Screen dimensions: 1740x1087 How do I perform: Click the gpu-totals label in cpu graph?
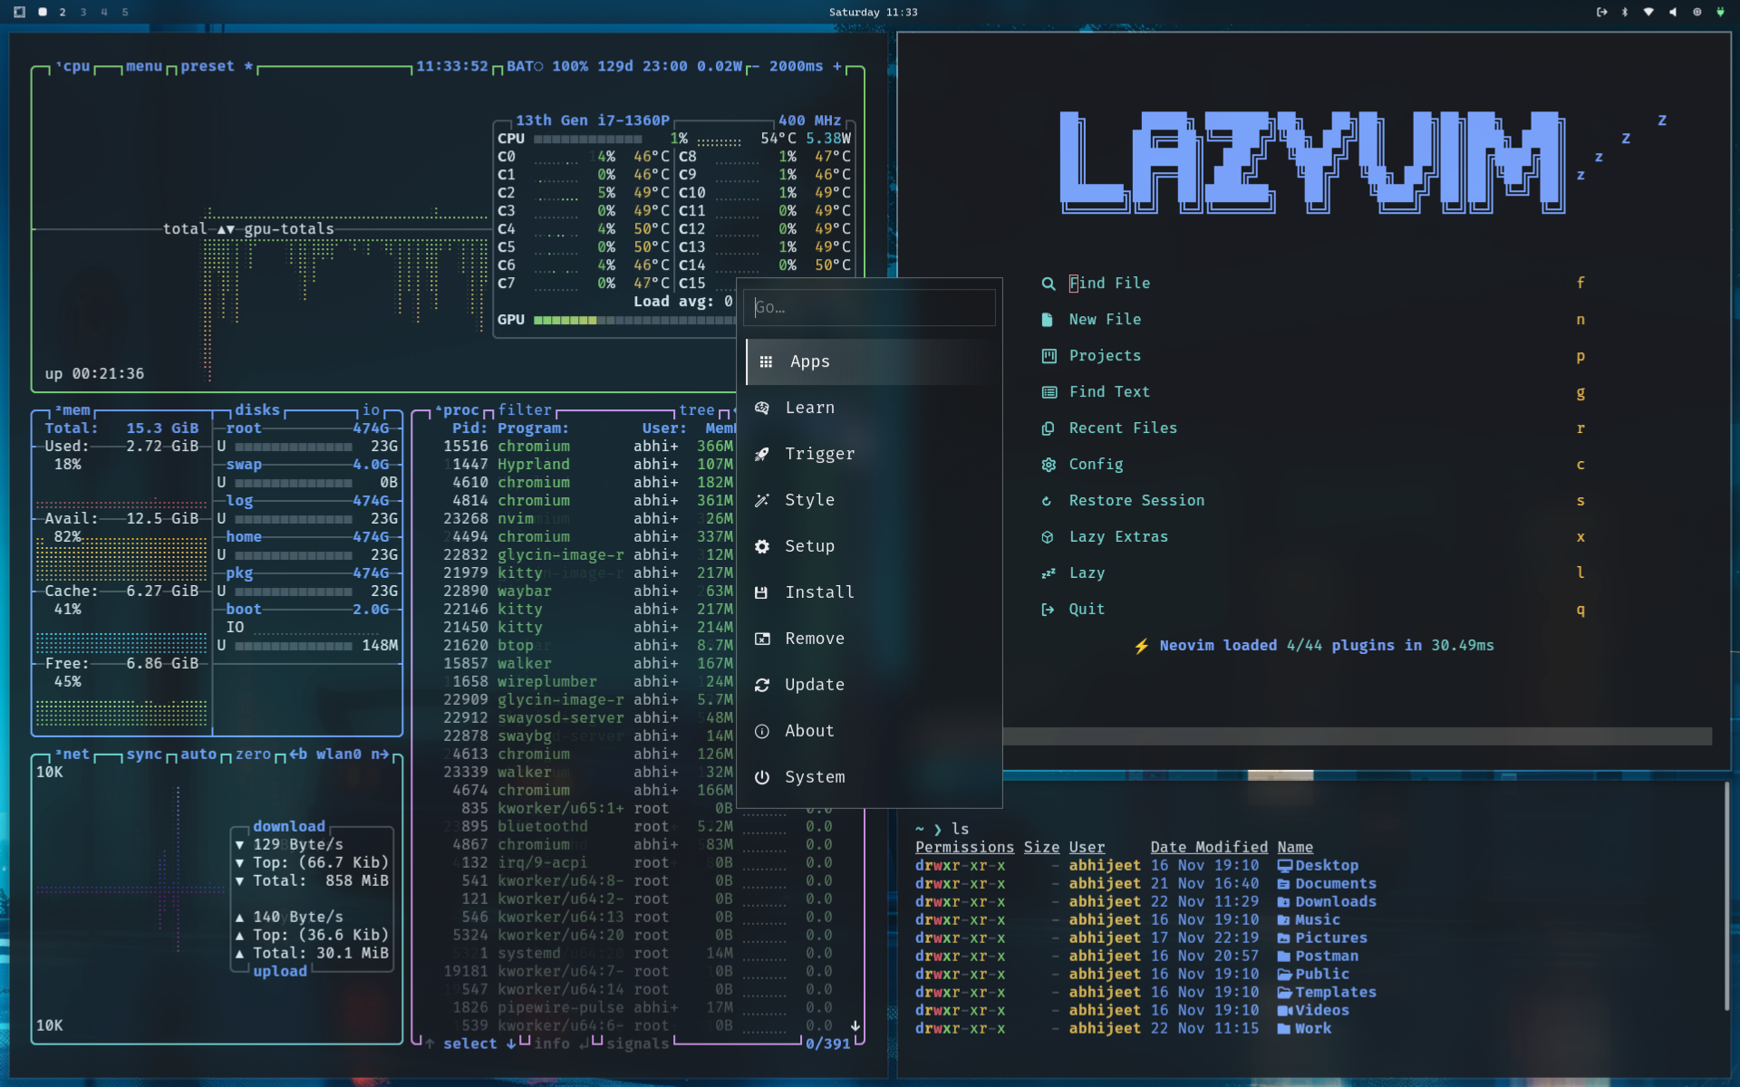[288, 229]
